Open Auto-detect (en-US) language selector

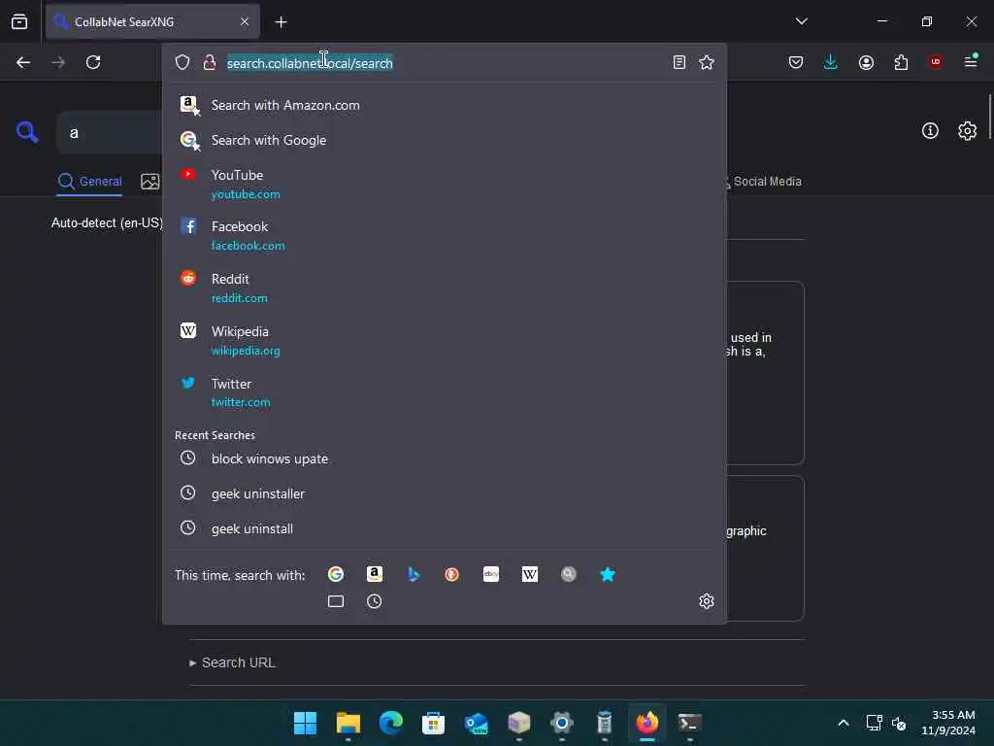(107, 222)
